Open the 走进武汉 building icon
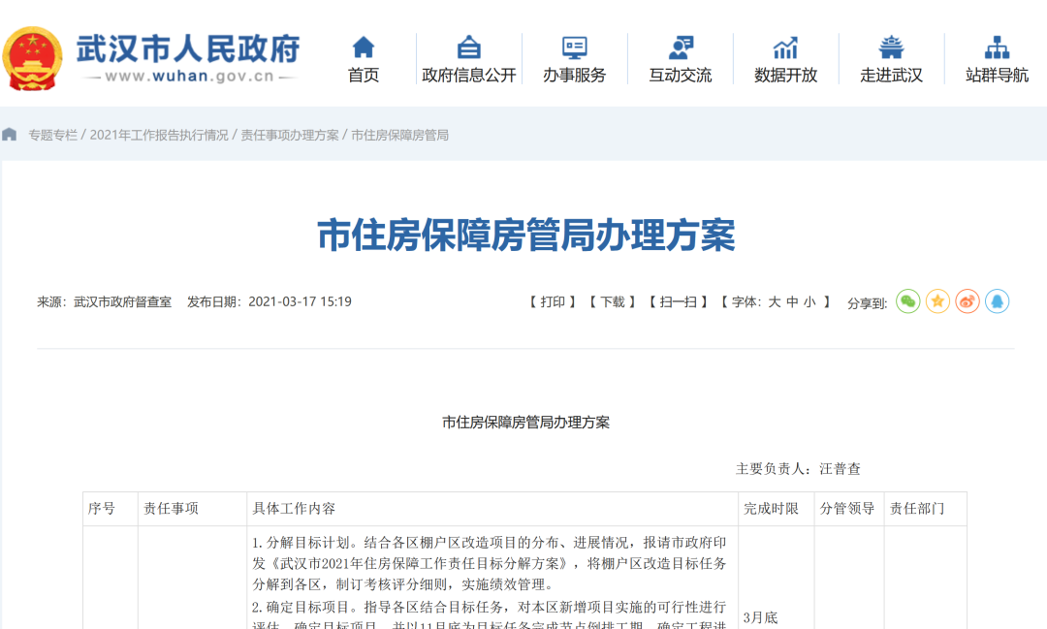Viewport: 1047px width, 629px height. [x=891, y=47]
